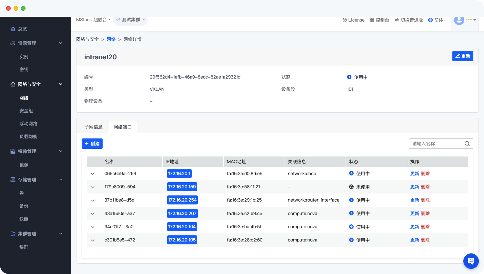Open the chat support widget

click(x=471, y=261)
